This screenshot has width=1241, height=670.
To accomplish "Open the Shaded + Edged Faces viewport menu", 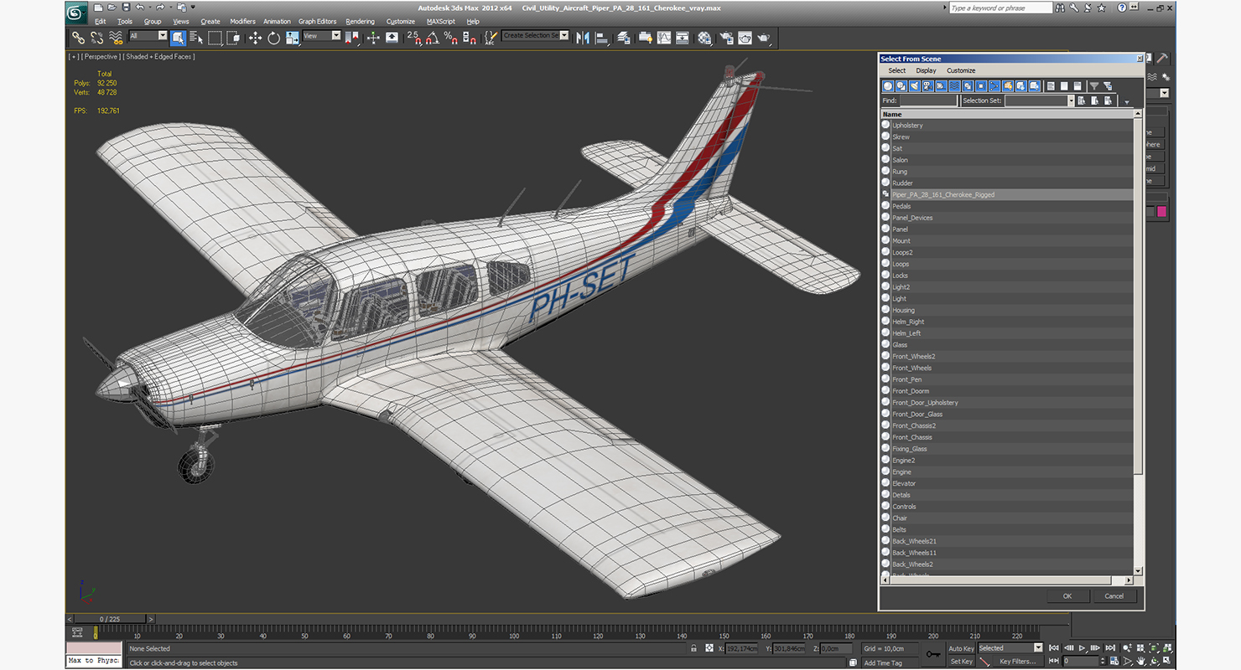I will click(x=158, y=57).
